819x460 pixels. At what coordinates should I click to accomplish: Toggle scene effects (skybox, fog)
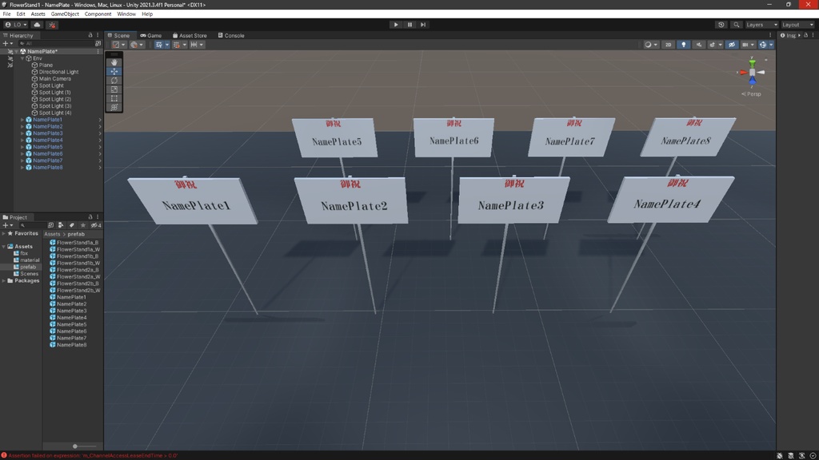(711, 45)
